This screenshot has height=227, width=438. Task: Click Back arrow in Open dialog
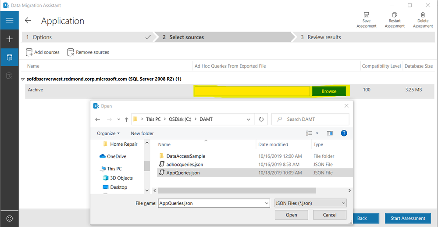[x=97, y=119]
